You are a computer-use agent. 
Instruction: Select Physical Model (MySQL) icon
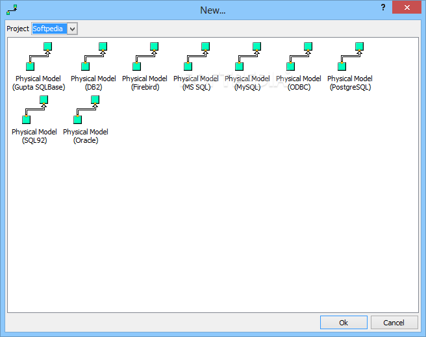point(248,56)
